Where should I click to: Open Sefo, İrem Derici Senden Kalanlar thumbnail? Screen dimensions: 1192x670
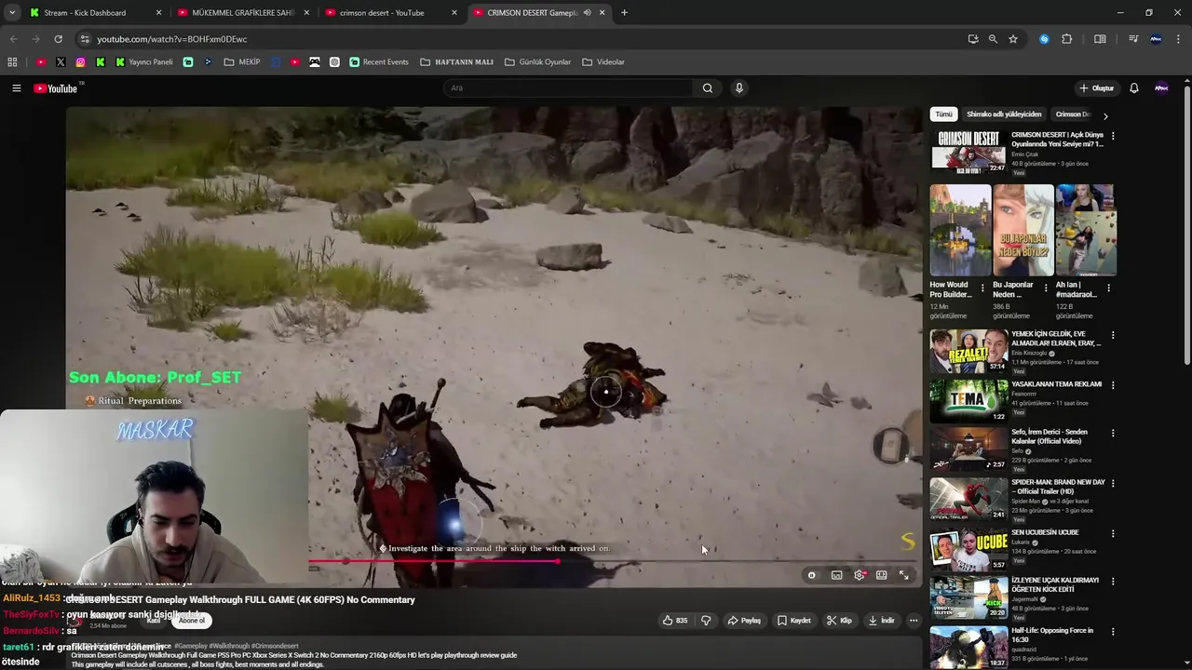(968, 449)
